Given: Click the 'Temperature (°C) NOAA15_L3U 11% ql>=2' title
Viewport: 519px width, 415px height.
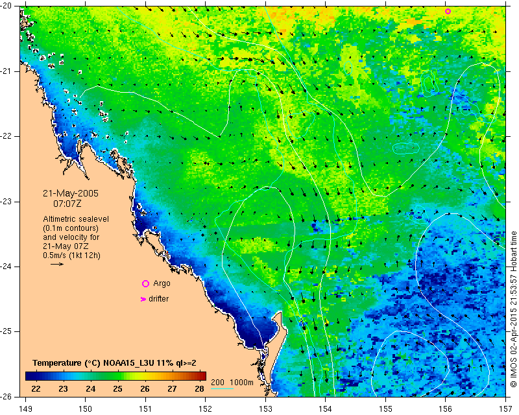Looking at the screenshot, I should point(115,363).
